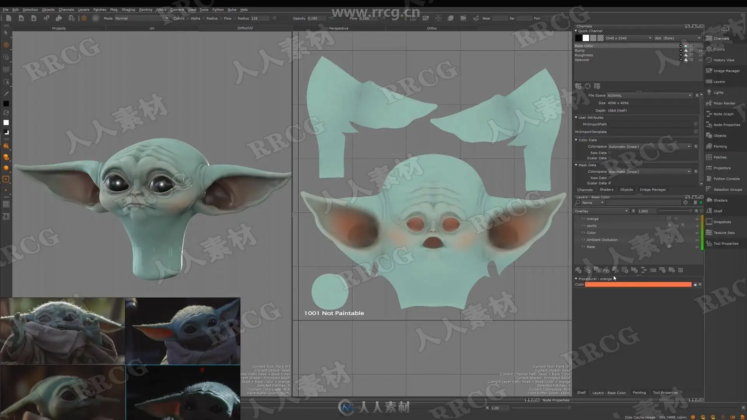Switch to the Tool Properties bottom tab
747x420 pixels.
[x=665, y=393]
